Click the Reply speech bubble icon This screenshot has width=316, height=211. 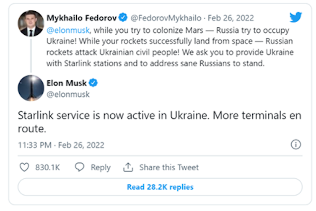[80, 167]
